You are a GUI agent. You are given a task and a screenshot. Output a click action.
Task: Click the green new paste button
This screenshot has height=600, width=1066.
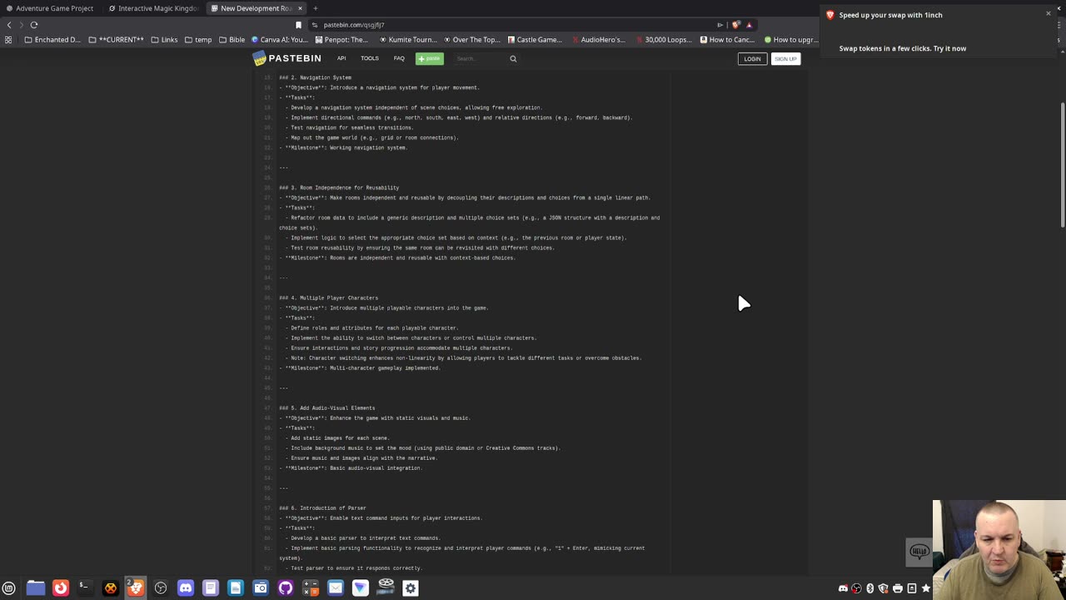point(430,58)
